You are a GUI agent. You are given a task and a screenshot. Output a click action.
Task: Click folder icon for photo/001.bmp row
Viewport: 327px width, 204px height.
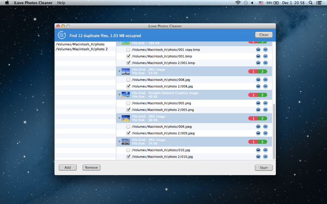[258, 56]
